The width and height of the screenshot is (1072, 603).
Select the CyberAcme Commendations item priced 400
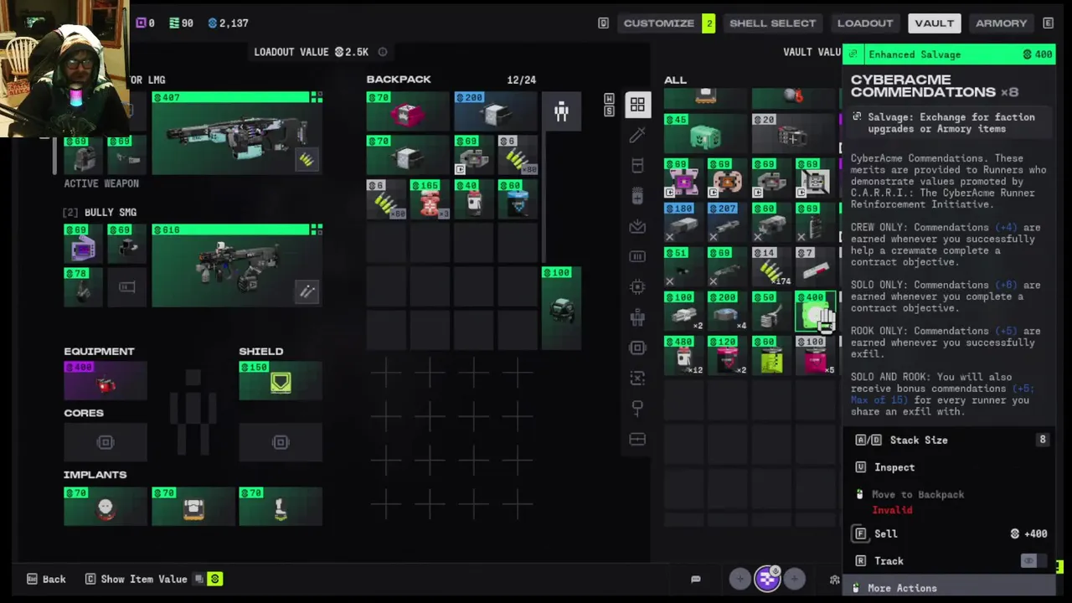coord(815,311)
